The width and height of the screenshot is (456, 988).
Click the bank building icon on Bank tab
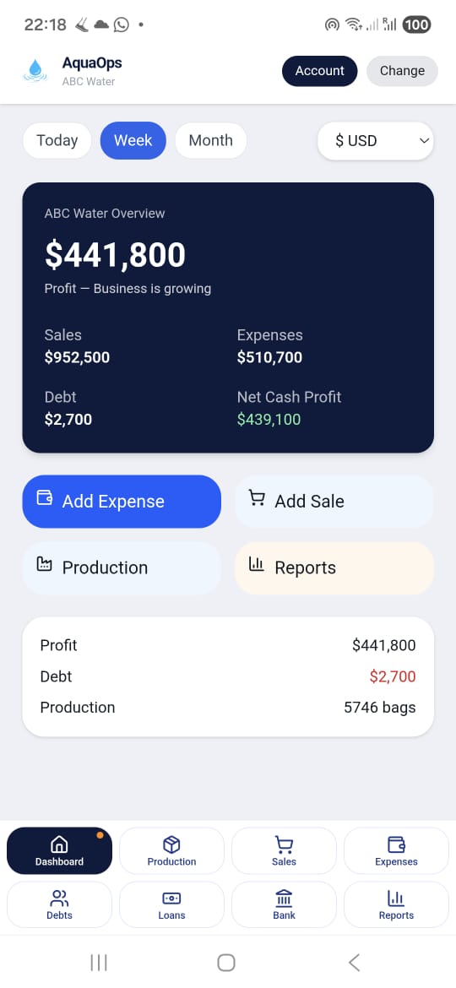pyautogui.click(x=284, y=898)
